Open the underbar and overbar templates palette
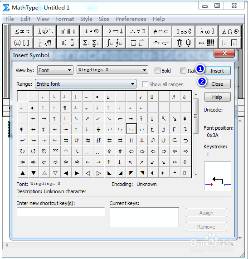248x259 pixels. tap(137, 43)
